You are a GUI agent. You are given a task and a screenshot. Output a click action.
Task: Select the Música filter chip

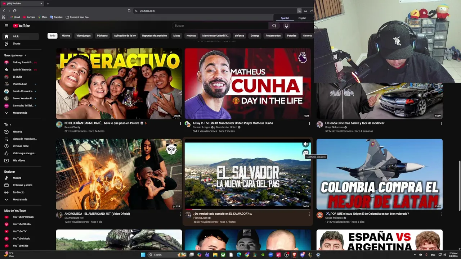tap(66, 36)
